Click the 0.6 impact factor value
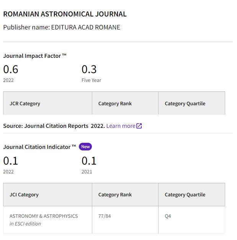Viewport: 237px width, 240px height. tap(11, 69)
